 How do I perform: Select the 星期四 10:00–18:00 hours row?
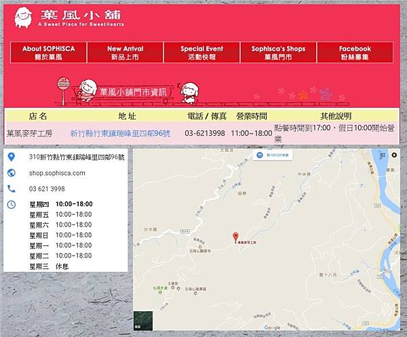61,204
